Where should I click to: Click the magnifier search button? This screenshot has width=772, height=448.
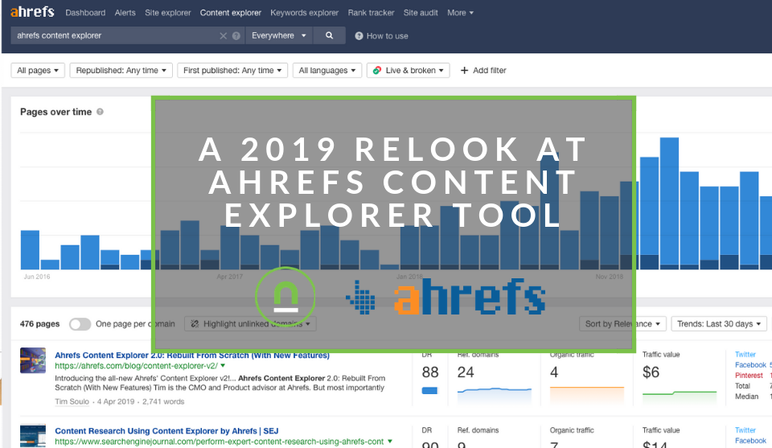pyautogui.click(x=330, y=35)
